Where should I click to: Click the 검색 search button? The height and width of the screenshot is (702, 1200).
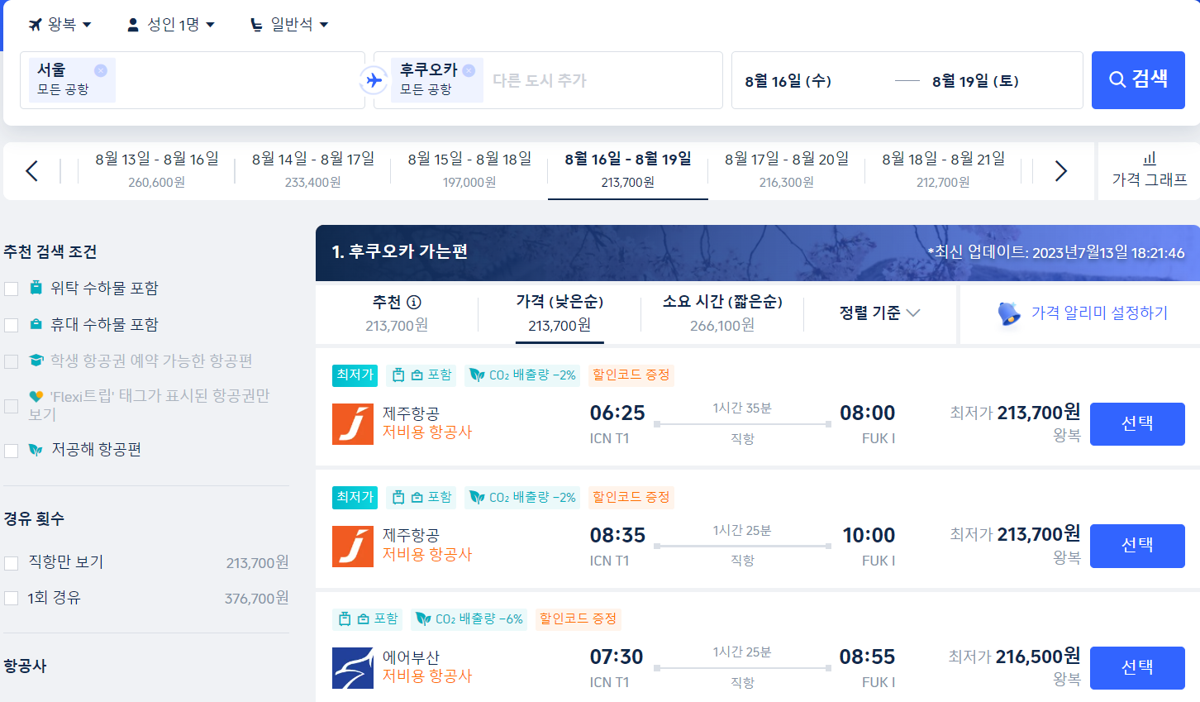[x=1138, y=79]
